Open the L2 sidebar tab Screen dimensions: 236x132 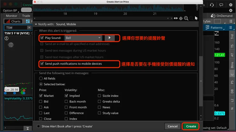click(232, 100)
